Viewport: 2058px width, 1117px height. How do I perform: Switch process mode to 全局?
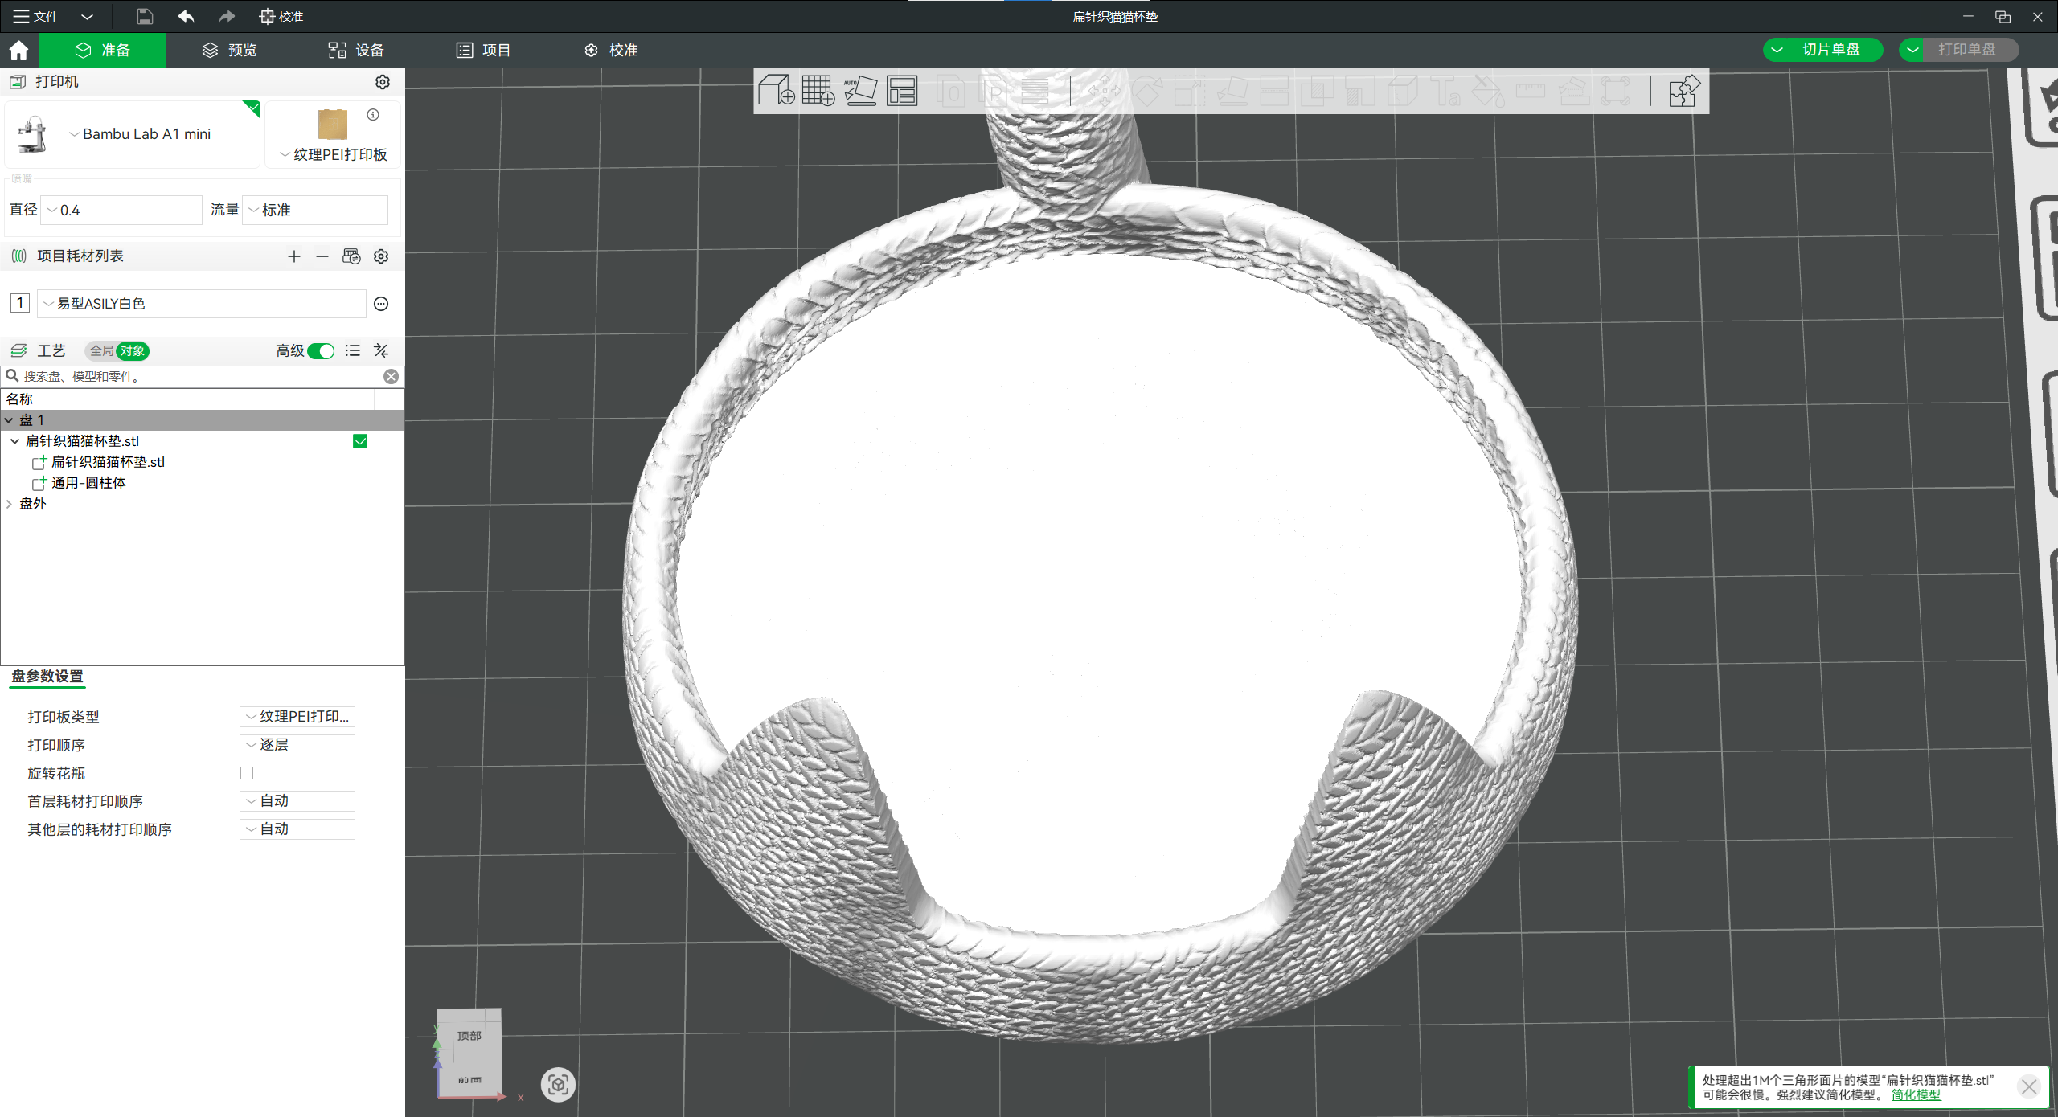(x=101, y=351)
